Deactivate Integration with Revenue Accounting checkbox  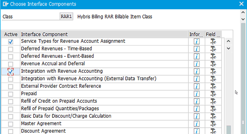11,71
